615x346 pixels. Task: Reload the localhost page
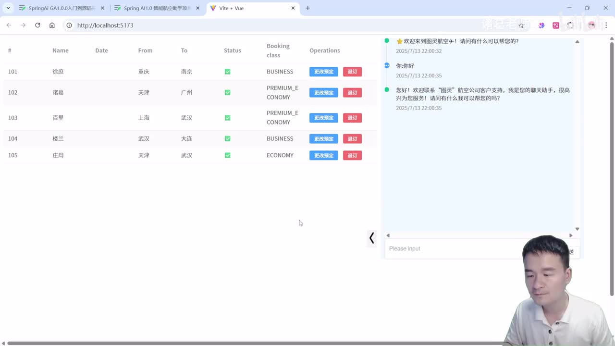click(x=37, y=25)
